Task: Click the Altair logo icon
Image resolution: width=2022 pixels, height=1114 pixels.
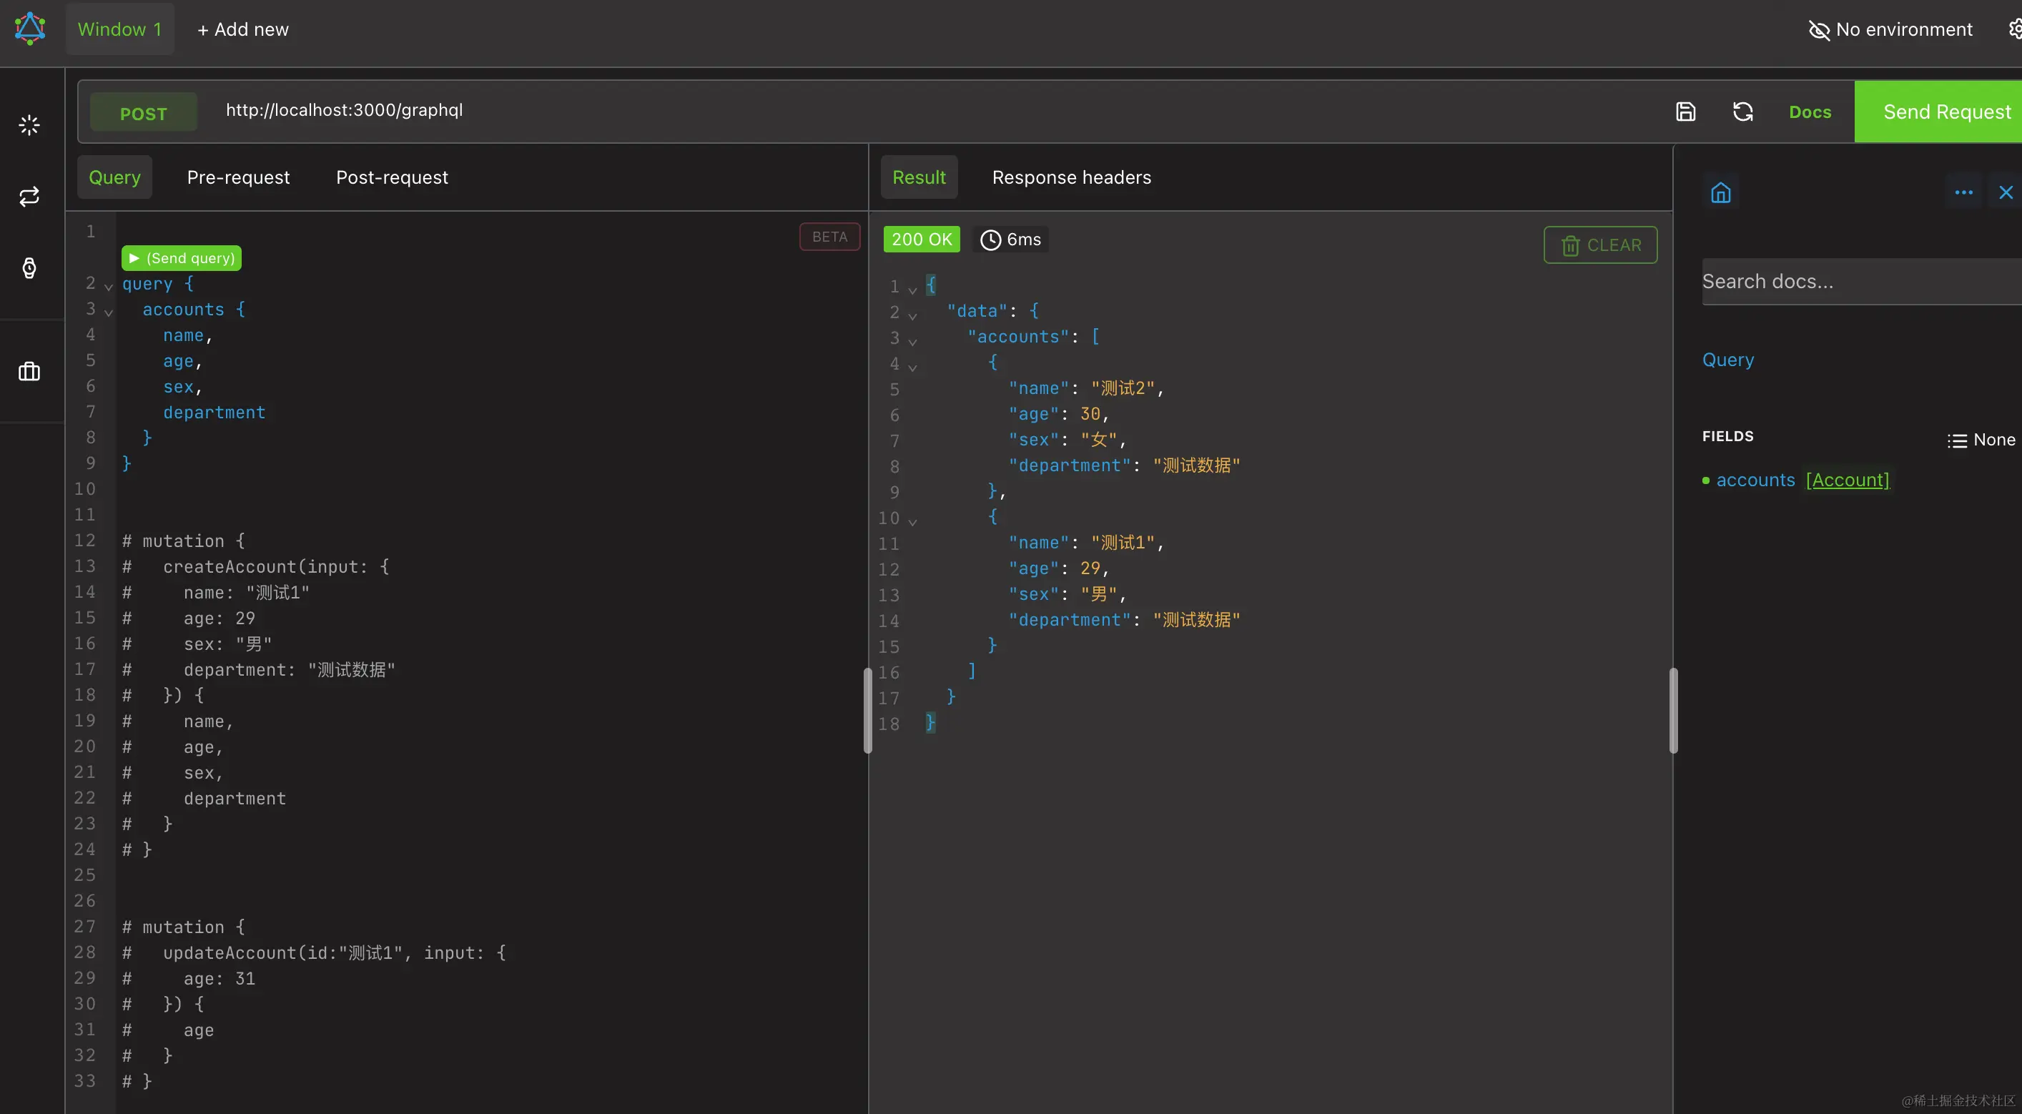Action: pos(30,29)
